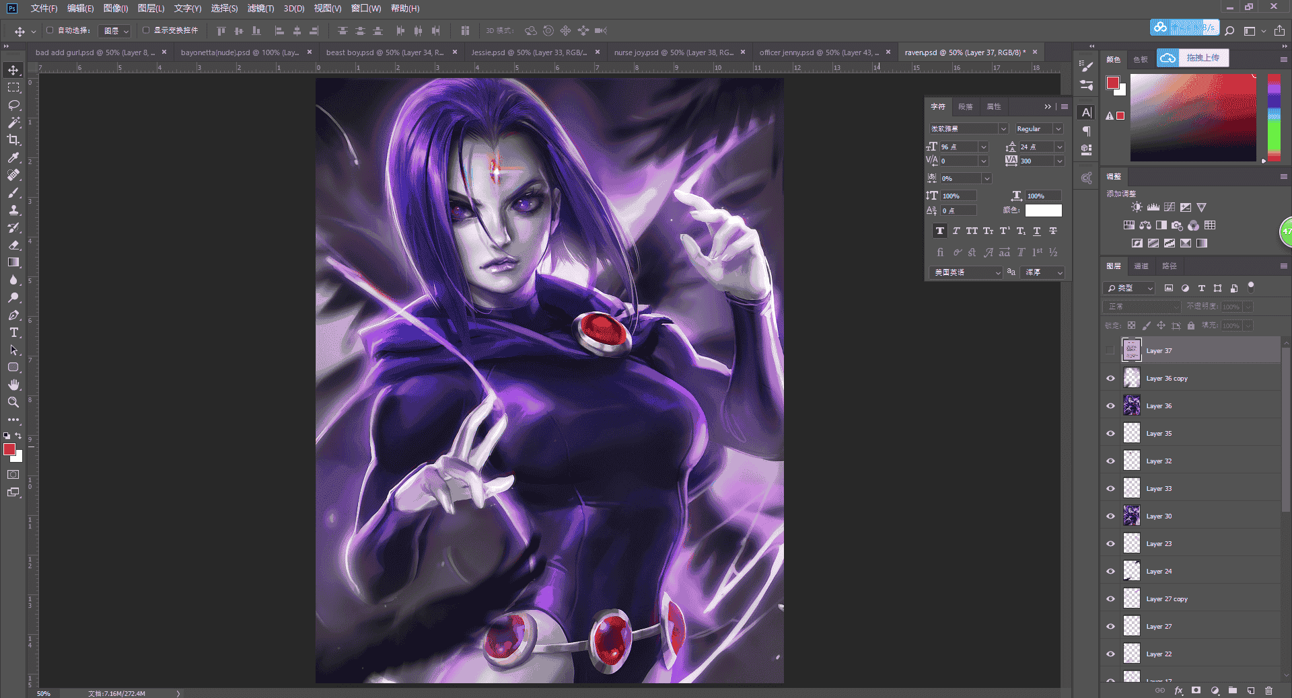The height and width of the screenshot is (698, 1292).
Task: Select the Brush tool
Action: [x=13, y=192]
